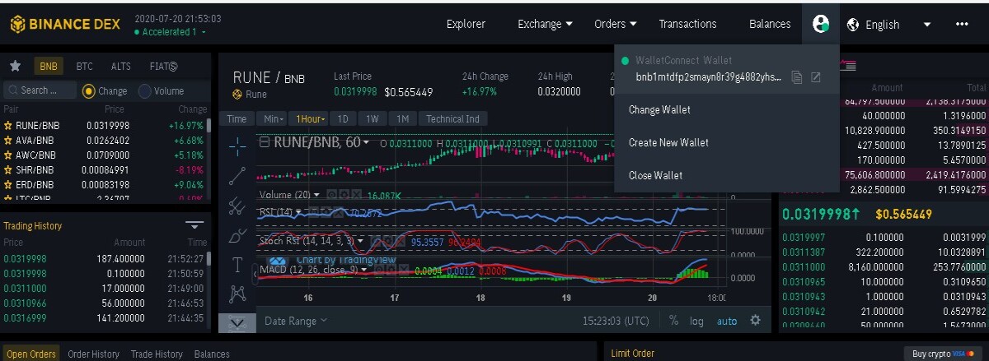Click the Binance DEX logo
The width and height of the screenshot is (989, 361).
[64, 25]
